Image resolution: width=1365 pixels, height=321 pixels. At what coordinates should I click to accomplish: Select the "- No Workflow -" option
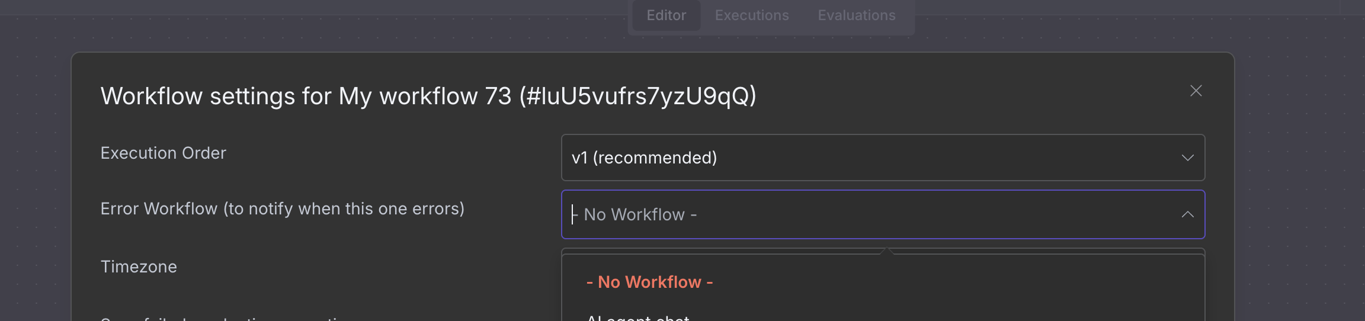[x=649, y=282]
